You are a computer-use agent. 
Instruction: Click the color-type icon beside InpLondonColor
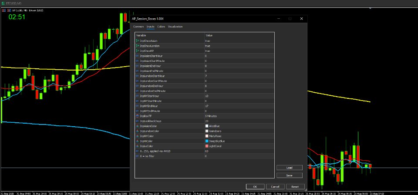pyautogui.click(x=138, y=131)
